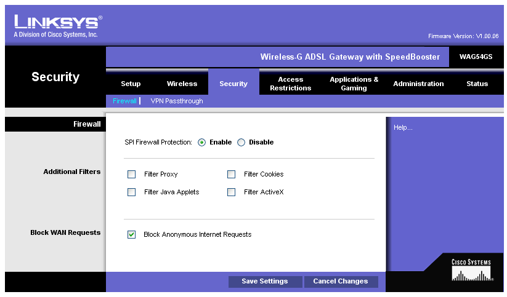This screenshot has height=297, width=507.
Task: Select Disable for SPI Firewall Protection
Action: tap(241, 143)
